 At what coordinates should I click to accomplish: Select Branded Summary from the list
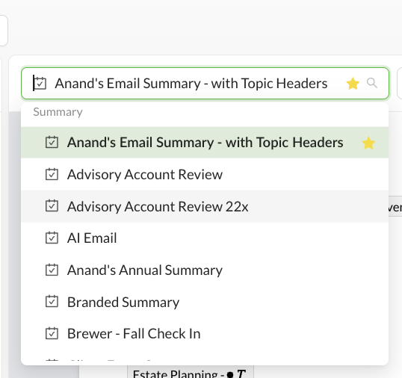[x=205, y=302]
